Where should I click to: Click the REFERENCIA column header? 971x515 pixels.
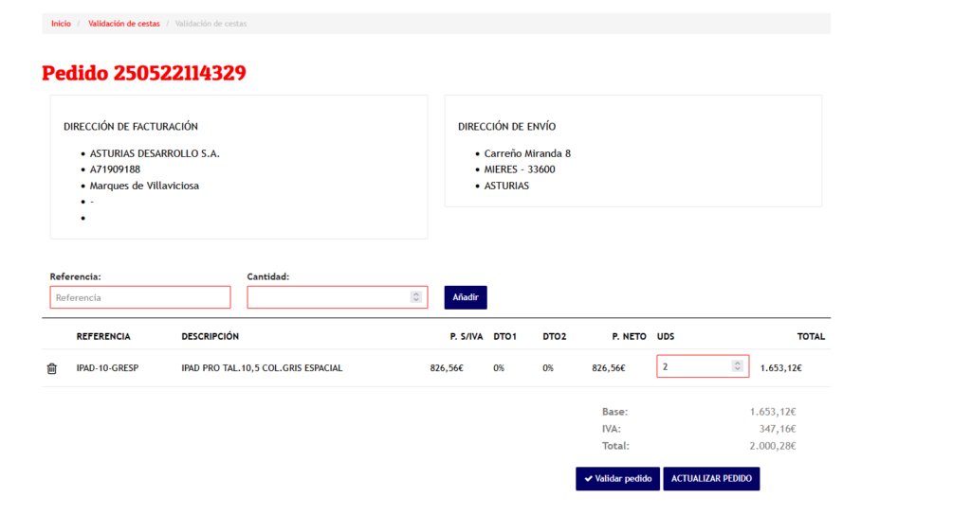103,336
